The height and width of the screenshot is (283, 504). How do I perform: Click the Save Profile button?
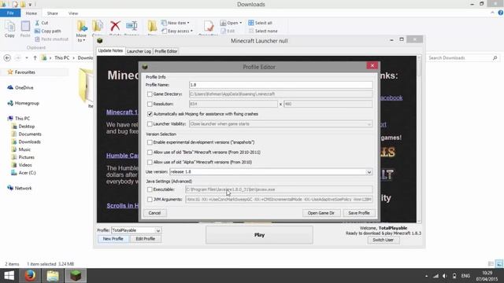click(x=359, y=213)
